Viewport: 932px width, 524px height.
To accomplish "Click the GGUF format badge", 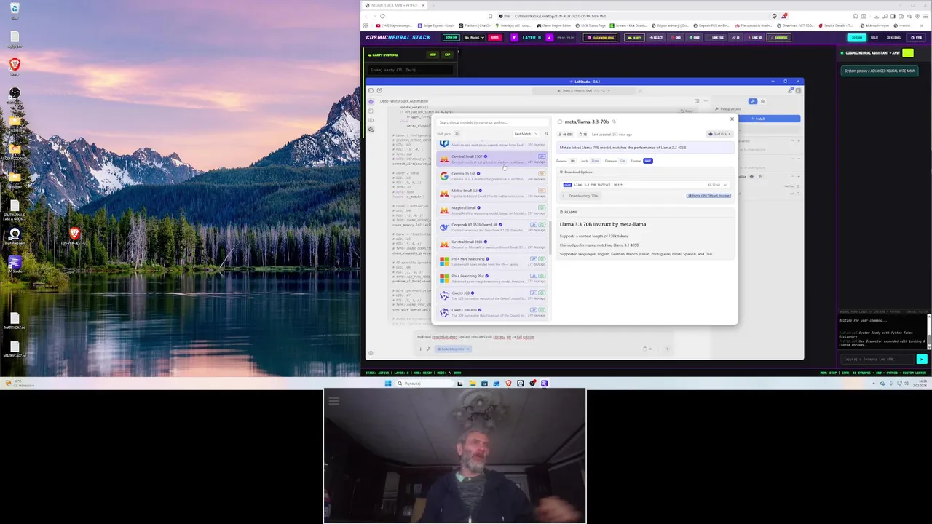I will point(648,161).
